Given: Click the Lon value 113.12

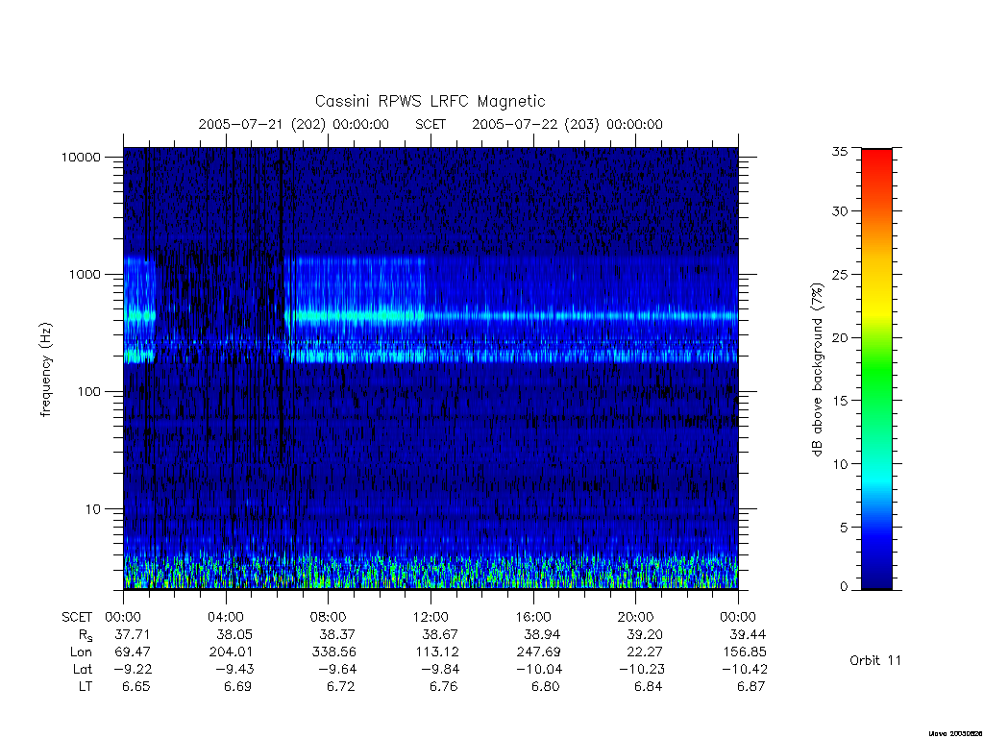Looking at the screenshot, I should [x=437, y=652].
